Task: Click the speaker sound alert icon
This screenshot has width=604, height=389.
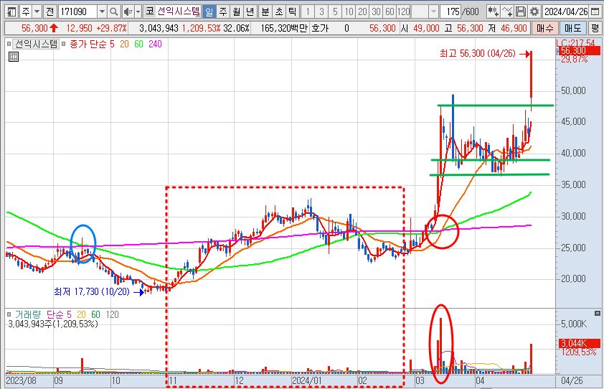Action: click(128, 12)
